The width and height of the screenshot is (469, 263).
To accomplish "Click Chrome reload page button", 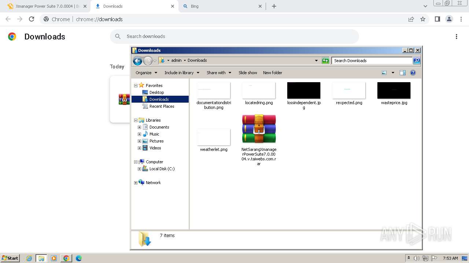I will 32,19.
